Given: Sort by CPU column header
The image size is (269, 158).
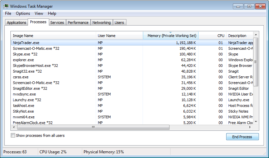Looking at the screenshot, I should click(x=212, y=36).
